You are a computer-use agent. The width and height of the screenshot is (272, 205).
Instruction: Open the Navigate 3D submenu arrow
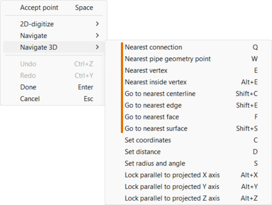click(x=97, y=47)
